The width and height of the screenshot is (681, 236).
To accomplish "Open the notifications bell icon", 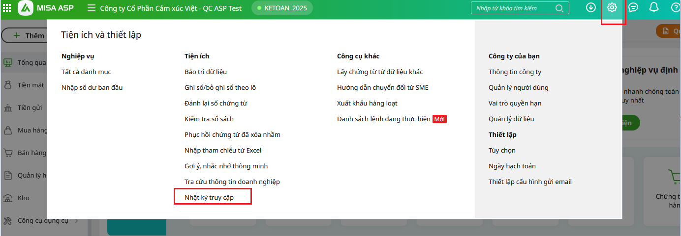I will click(x=654, y=8).
